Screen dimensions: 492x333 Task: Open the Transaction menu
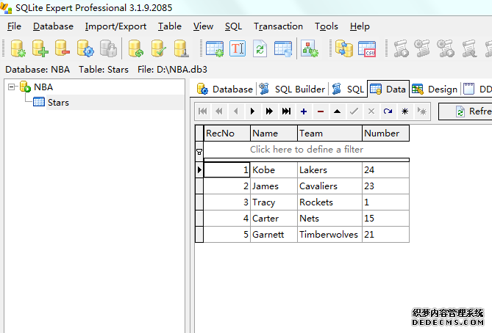pyautogui.click(x=278, y=26)
